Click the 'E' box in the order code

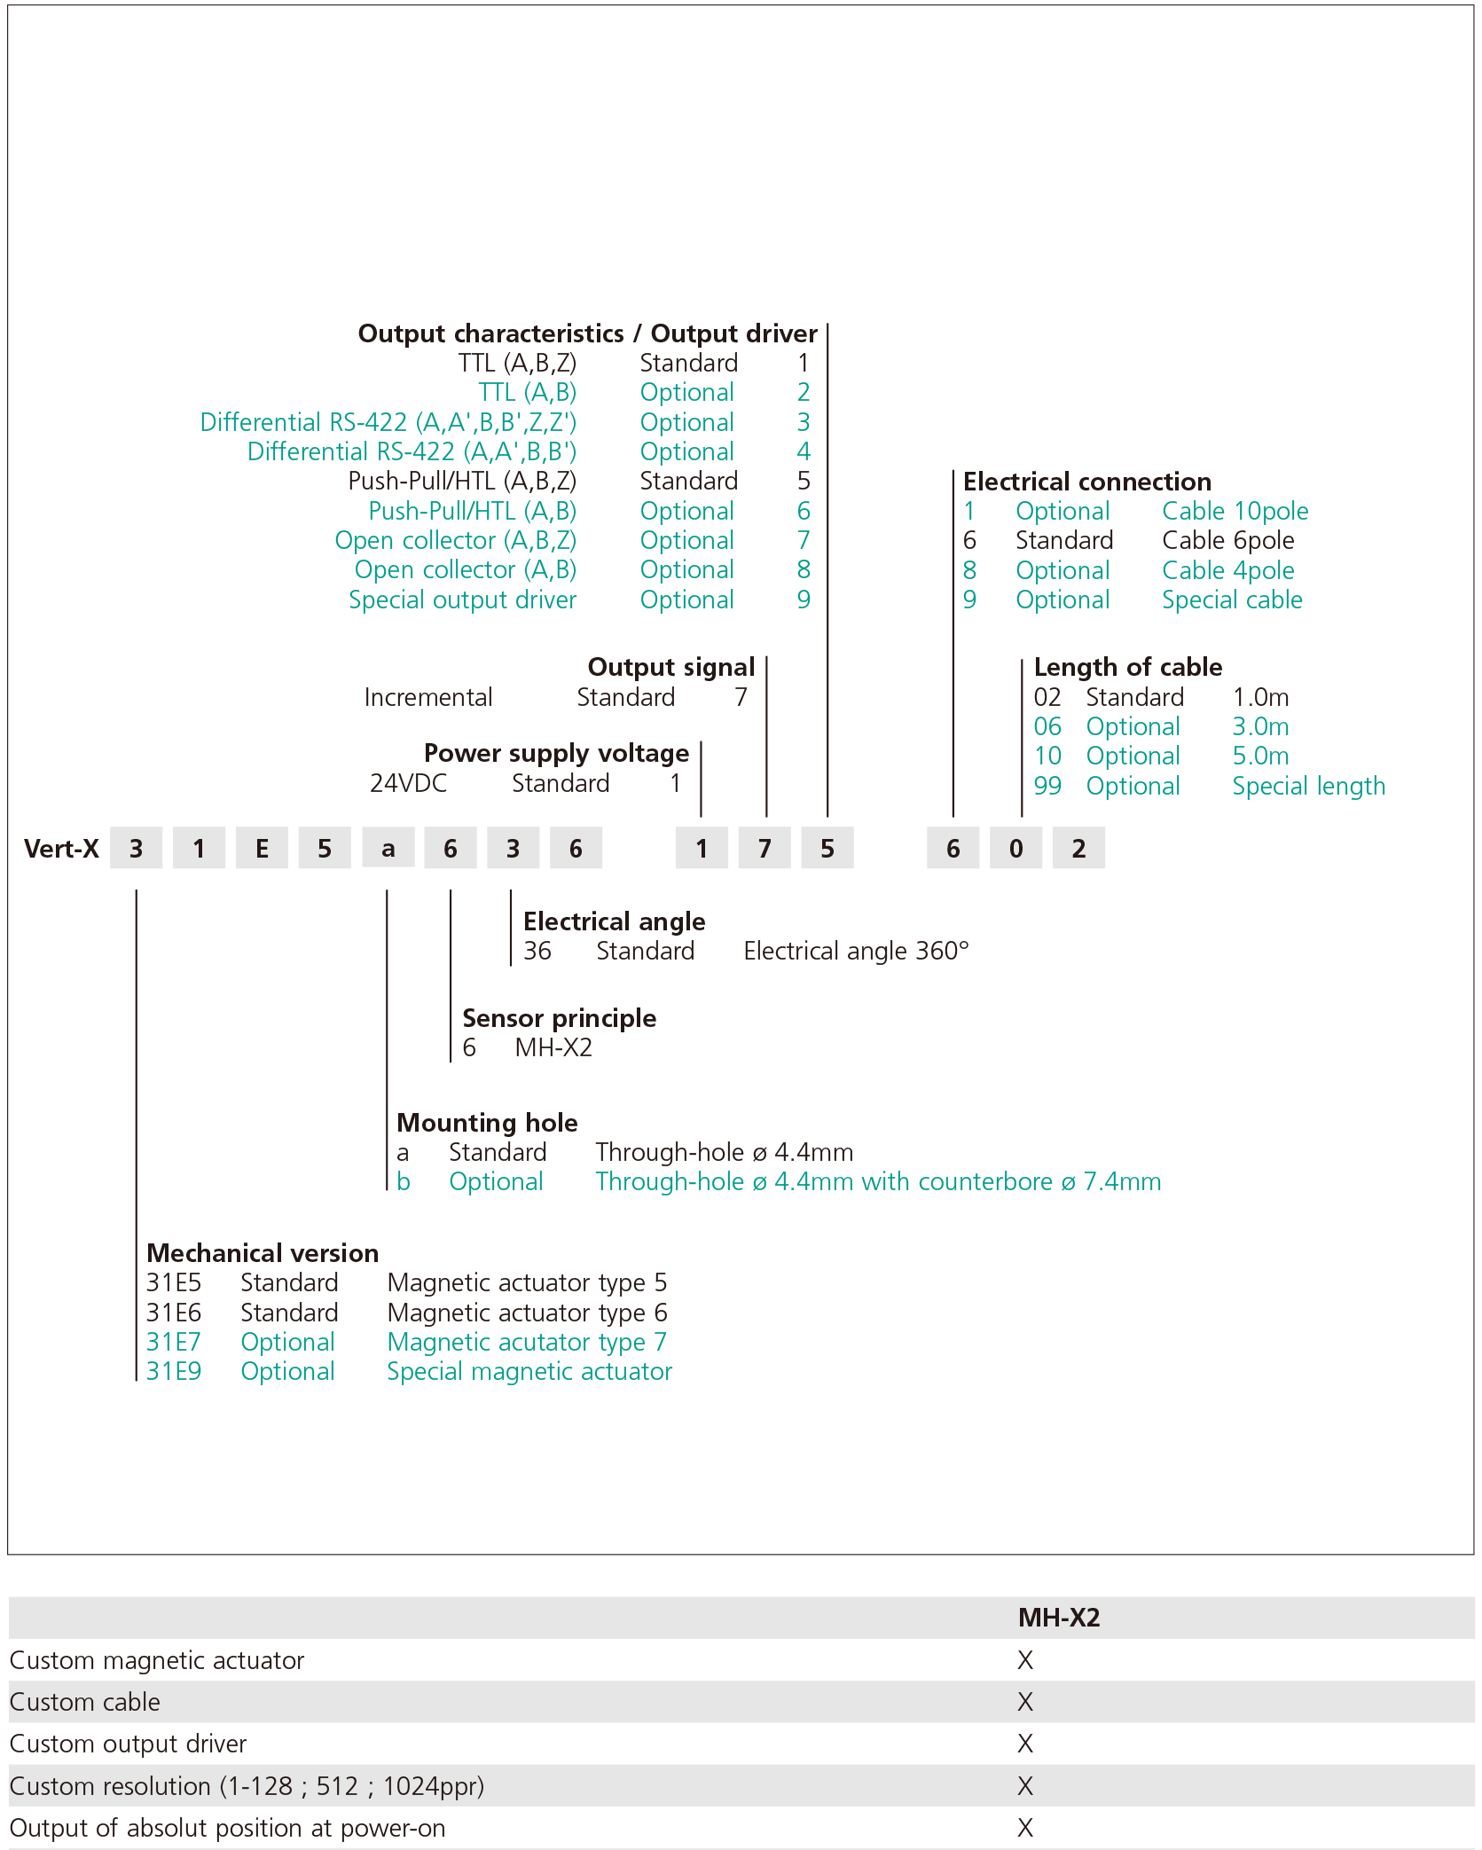click(262, 849)
